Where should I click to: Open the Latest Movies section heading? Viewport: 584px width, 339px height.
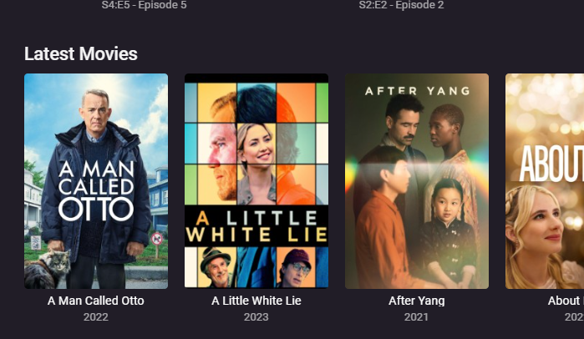click(x=81, y=53)
